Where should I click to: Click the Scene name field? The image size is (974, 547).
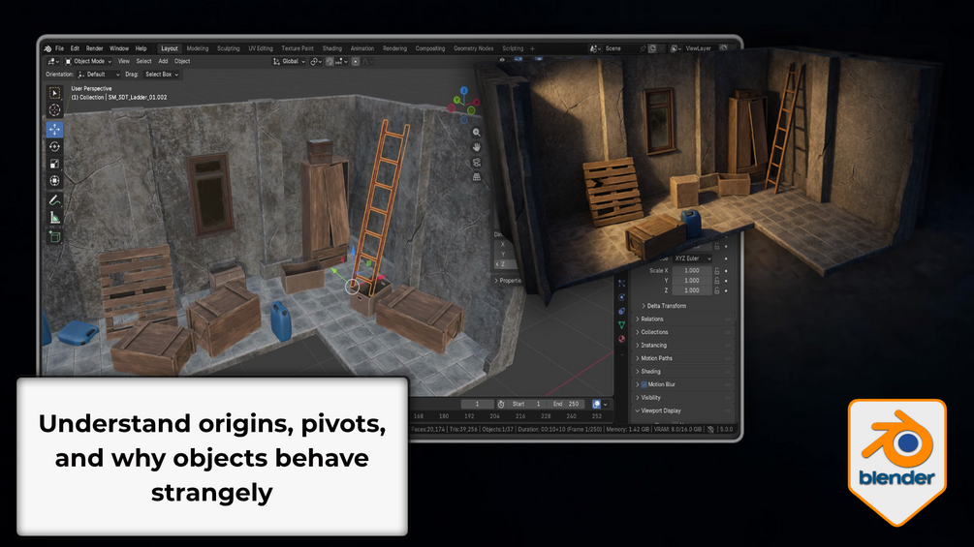coord(620,48)
